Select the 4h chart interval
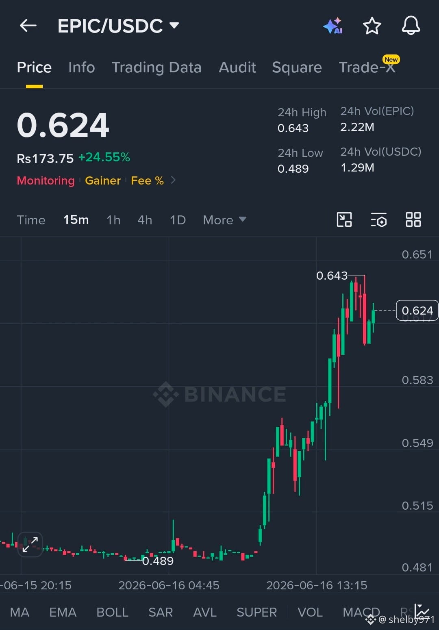The height and width of the screenshot is (630, 439). (145, 220)
